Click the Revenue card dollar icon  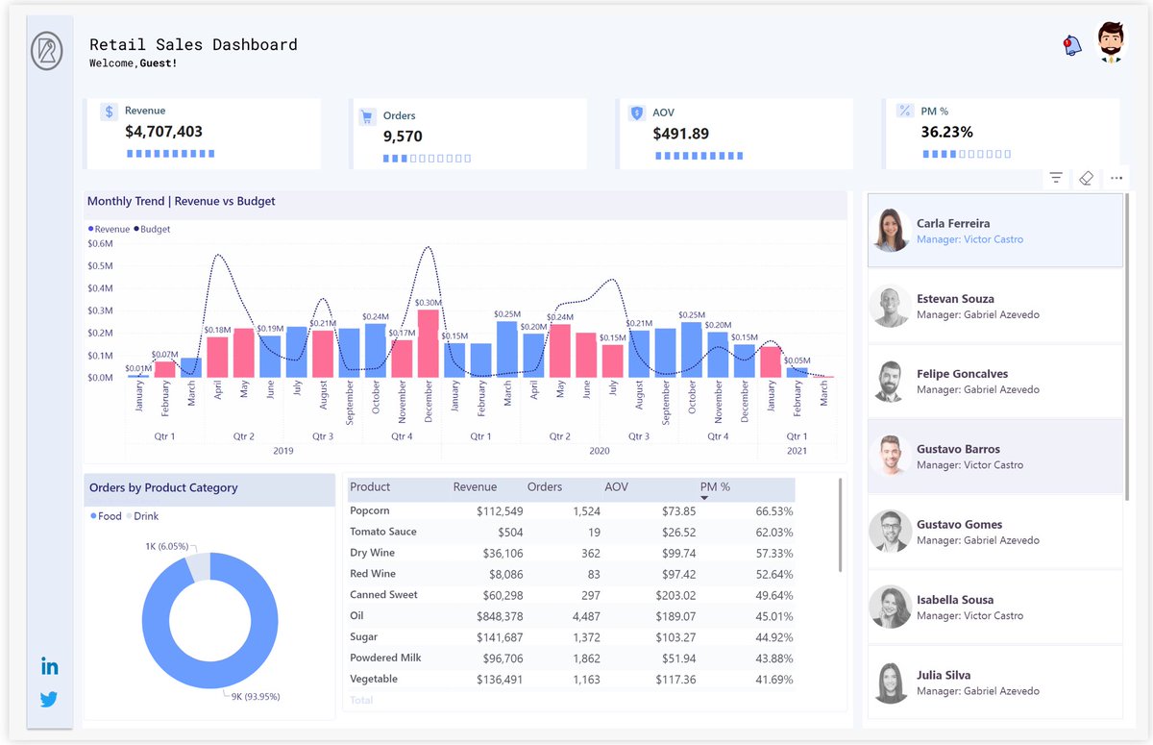pos(108,112)
